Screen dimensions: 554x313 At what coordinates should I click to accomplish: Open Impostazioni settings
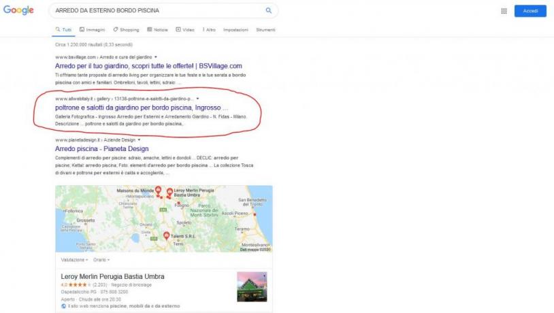(235, 30)
